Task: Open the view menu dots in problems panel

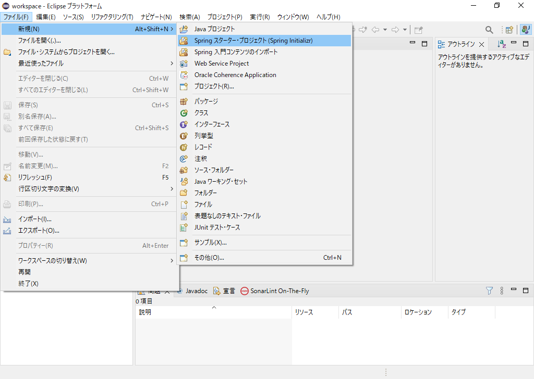Action: [x=502, y=290]
